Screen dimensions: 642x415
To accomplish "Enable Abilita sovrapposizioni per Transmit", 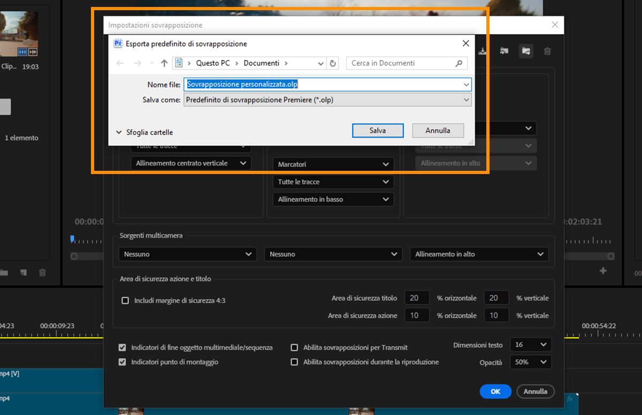I will [x=294, y=348].
